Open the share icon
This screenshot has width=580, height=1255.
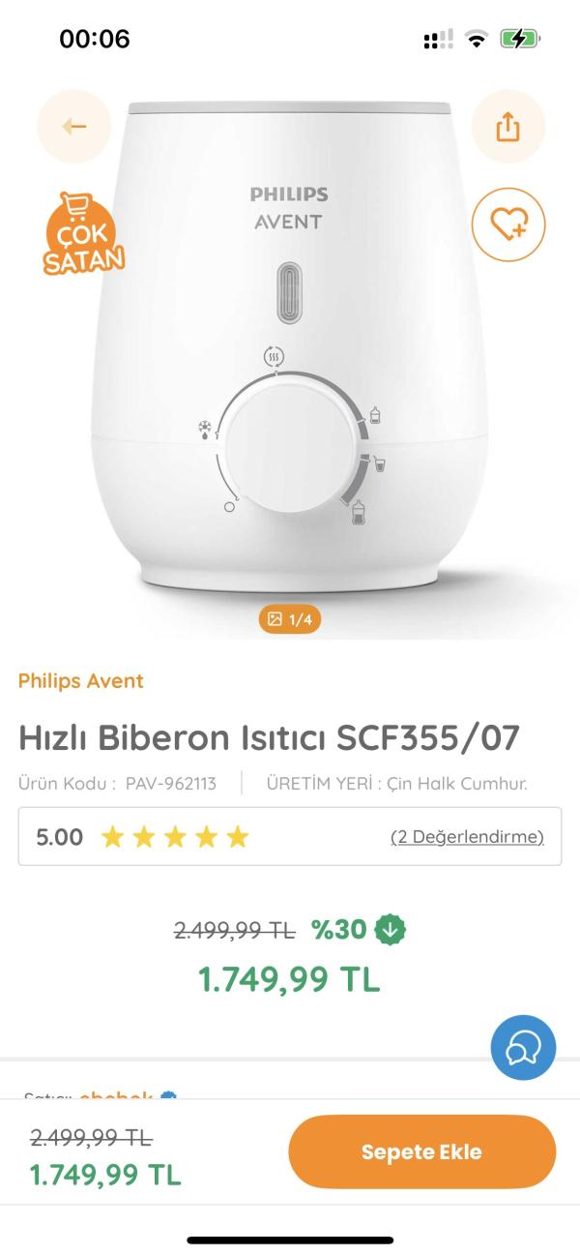point(508,127)
